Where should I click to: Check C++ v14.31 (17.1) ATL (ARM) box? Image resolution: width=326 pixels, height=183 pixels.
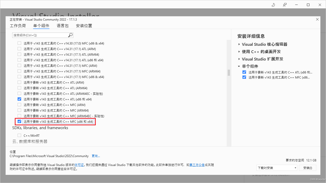click(x=19, y=49)
